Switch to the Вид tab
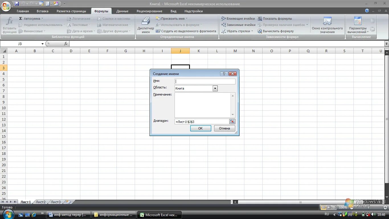The width and height of the screenshot is (389, 219). point(173,11)
